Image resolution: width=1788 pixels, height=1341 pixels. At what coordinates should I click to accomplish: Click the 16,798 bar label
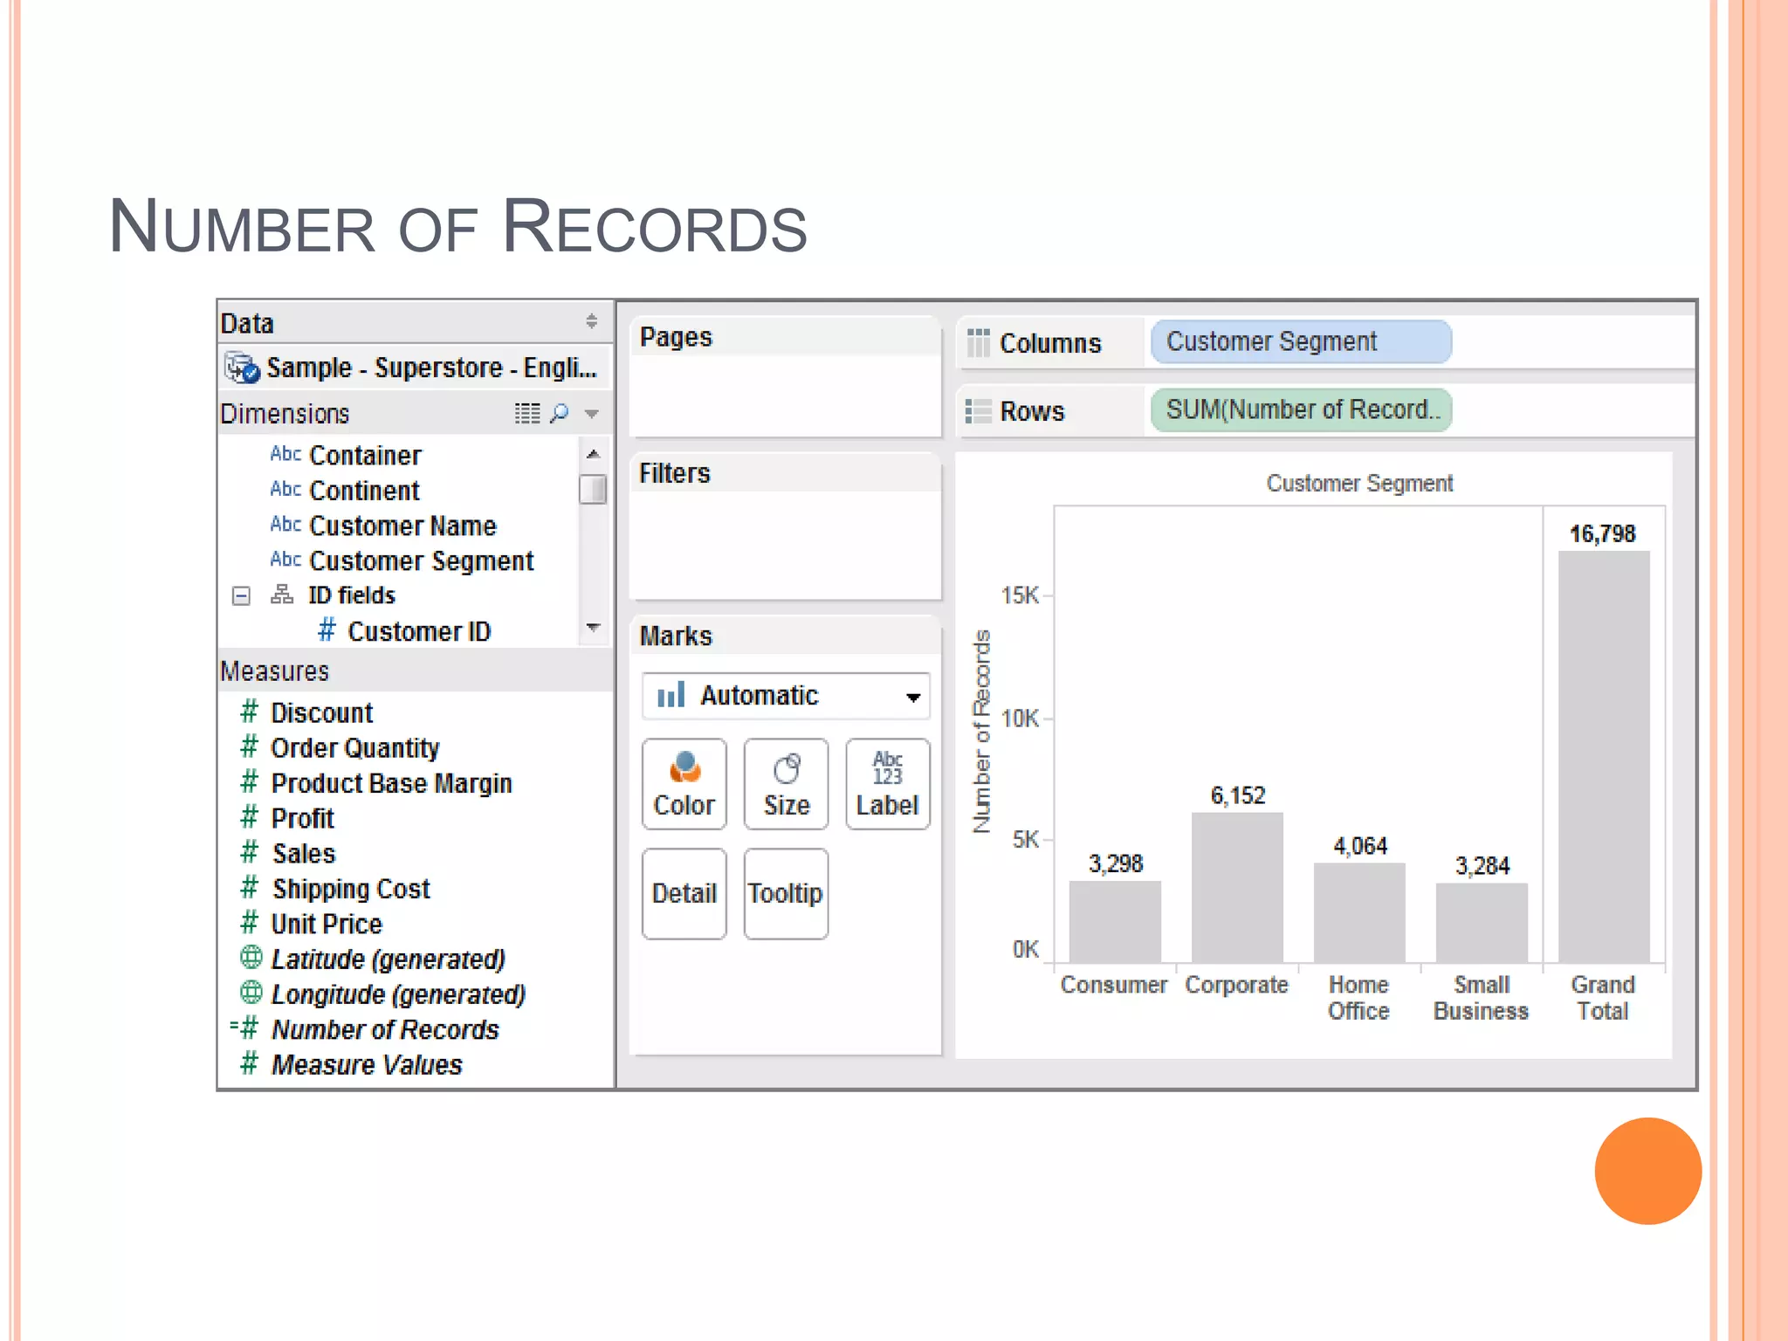point(1603,533)
